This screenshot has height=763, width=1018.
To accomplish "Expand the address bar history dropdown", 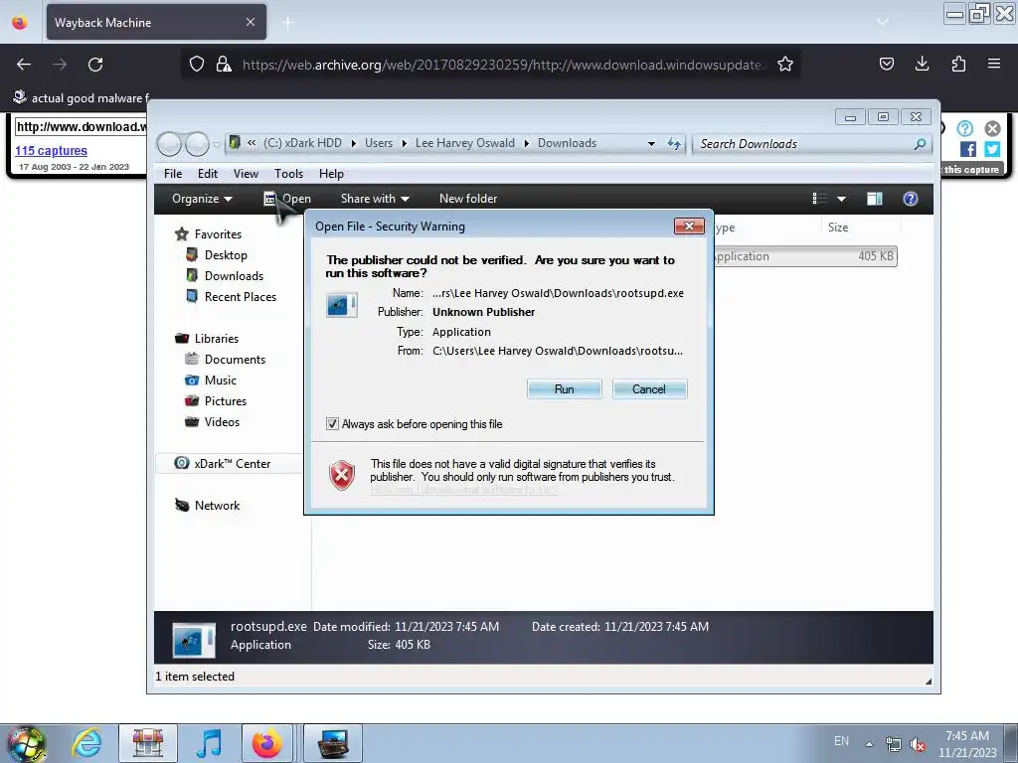I will pyautogui.click(x=651, y=144).
